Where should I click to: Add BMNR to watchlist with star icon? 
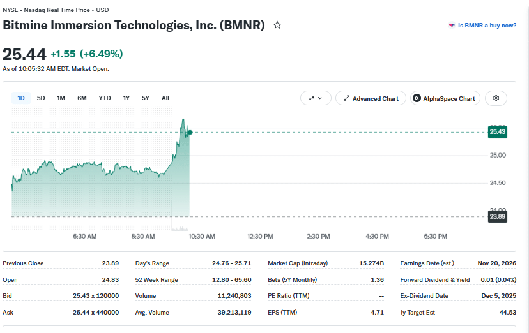[277, 25]
